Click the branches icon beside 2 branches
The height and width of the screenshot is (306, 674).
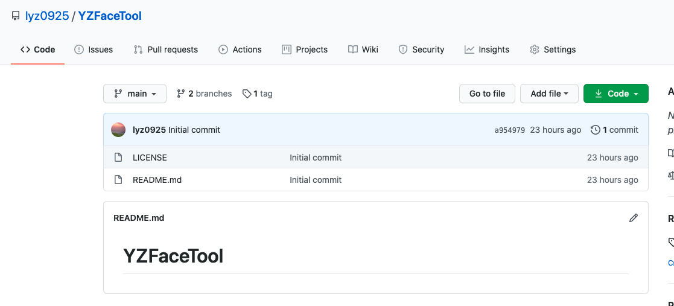[x=180, y=94]
